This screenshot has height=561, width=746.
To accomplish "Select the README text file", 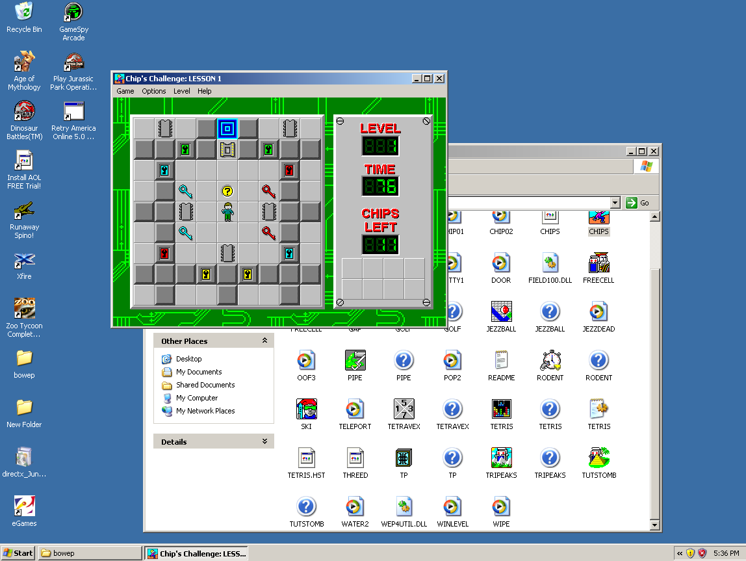I will click(502, 365).
